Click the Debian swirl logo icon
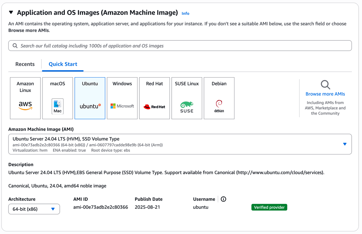Image resolution: width=362 pixels, height=234 pixels. [x=219, y=106]
